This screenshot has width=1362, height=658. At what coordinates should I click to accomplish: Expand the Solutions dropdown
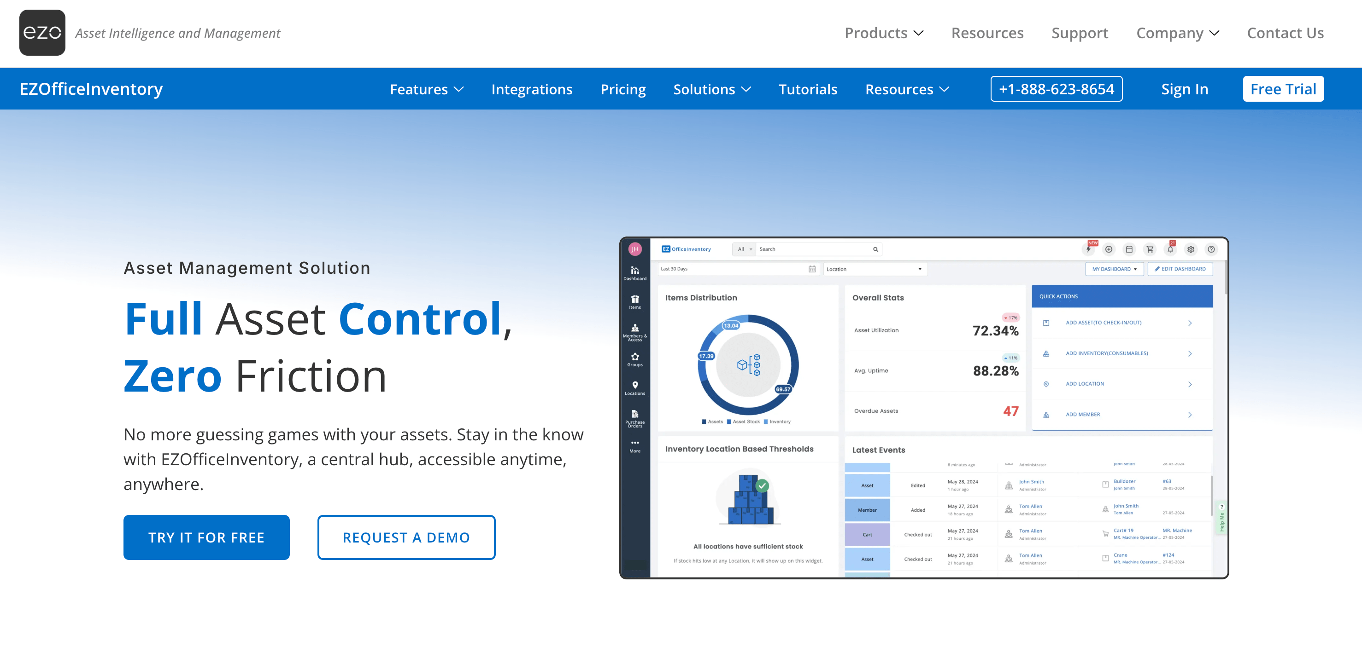712,89
